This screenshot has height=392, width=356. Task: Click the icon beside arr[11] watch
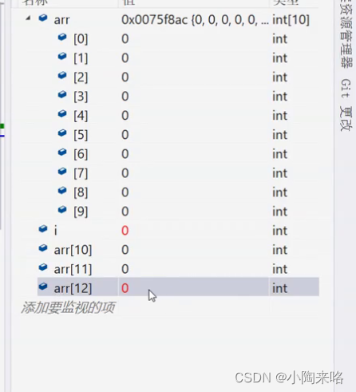pos(43,267)
